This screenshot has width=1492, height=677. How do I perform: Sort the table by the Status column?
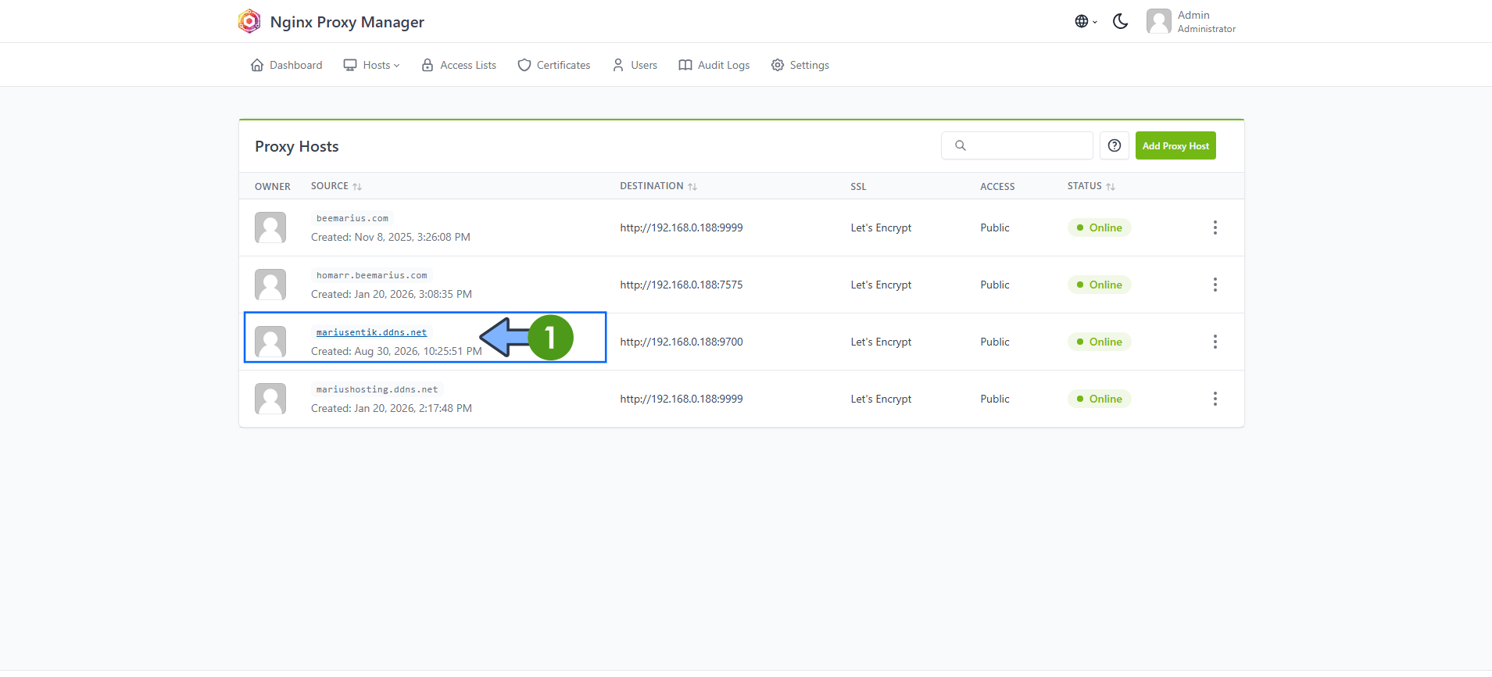pos(1091,186)
